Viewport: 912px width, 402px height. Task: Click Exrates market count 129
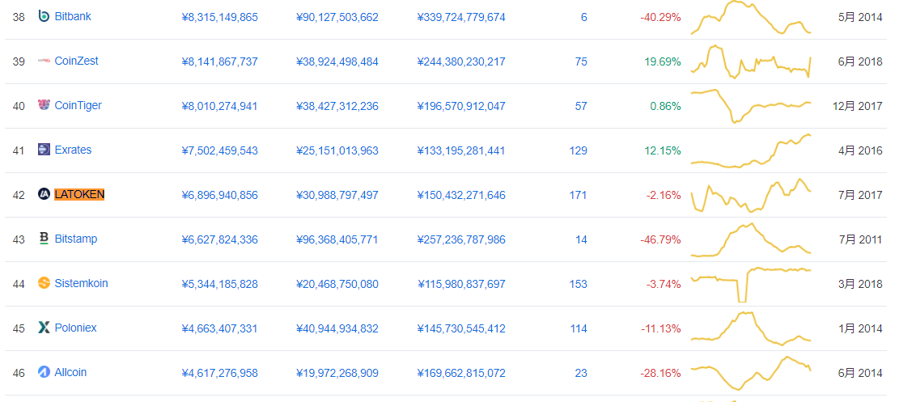(578, 150)
